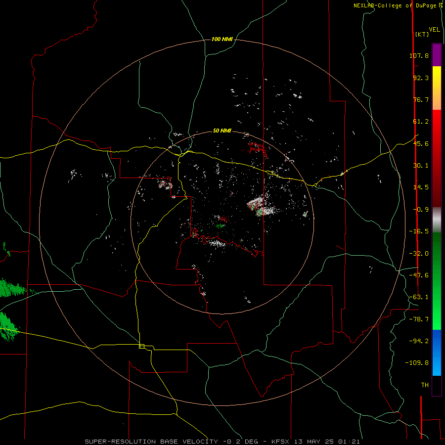445x445 pixels.
Task: Select the -47.6 scale value
Action: [x=419, y=275]
